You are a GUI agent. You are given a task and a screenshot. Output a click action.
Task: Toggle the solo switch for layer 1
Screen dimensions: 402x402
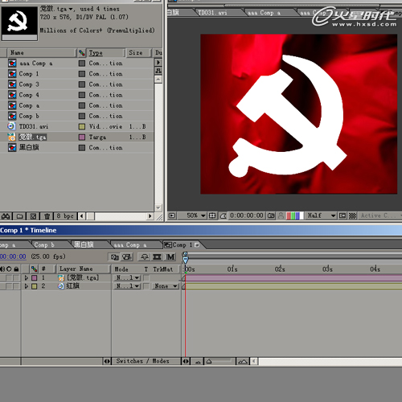(10, 277)
